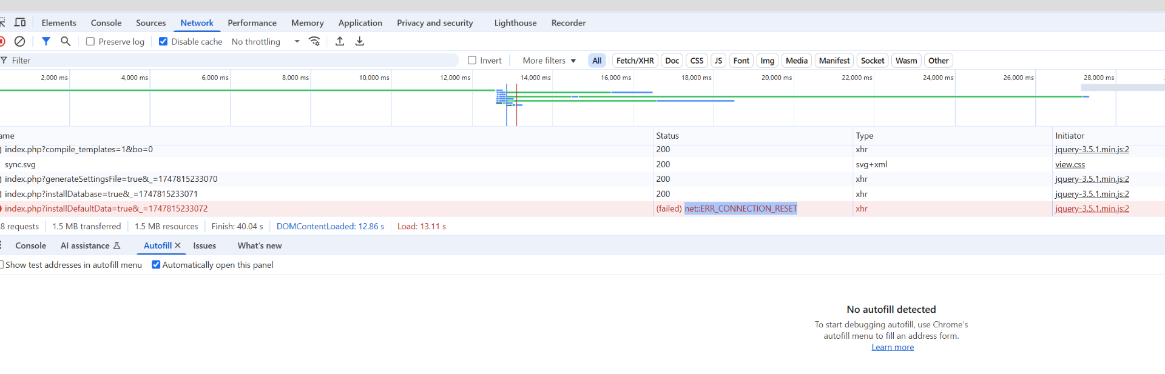Filter by Doc requests
The height and width of the screenshot is (374, 1165).
tap(672, 61)
